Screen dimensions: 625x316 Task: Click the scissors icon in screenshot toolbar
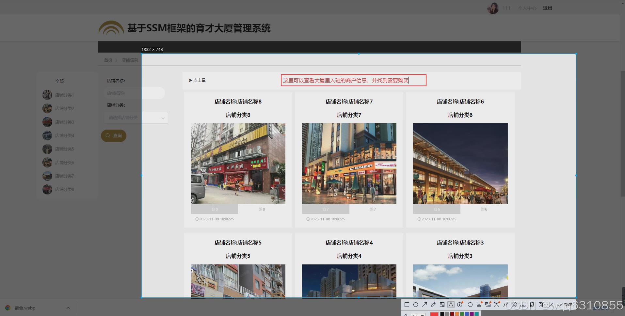tap(479, 305)
